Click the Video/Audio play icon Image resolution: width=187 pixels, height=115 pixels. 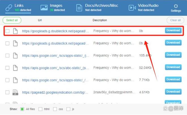pos(132,8)
